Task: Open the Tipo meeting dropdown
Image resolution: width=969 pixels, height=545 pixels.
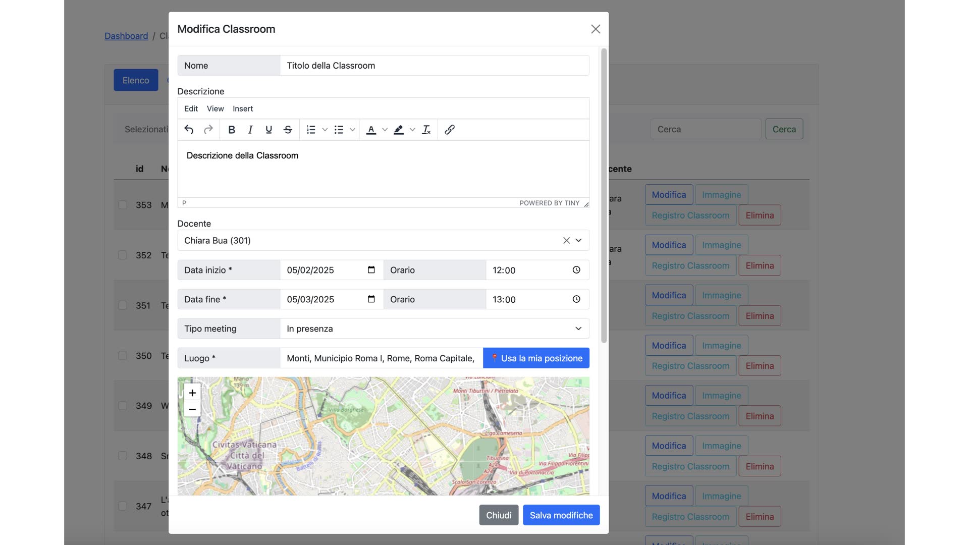Action: pos(434,329)
